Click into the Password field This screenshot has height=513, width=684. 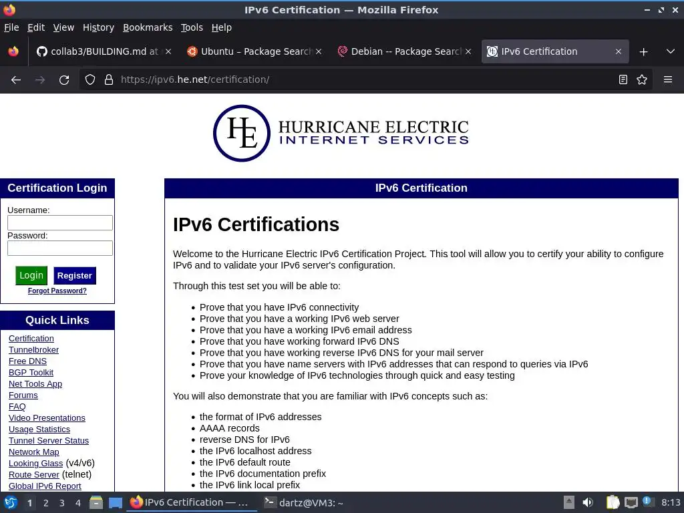pos(60,248)
